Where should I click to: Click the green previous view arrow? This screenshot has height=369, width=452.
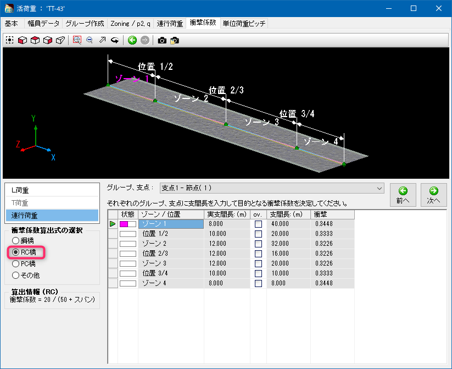(132, 40)
